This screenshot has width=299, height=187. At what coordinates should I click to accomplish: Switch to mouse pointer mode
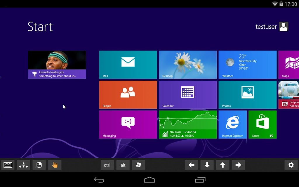tap(39, 165)
